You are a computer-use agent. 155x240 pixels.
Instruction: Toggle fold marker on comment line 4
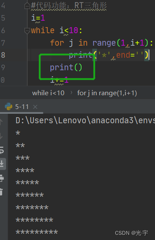click(x=27, y=6)
